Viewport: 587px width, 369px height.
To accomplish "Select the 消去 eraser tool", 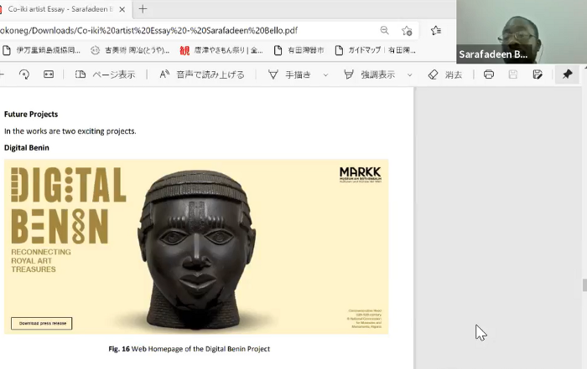I will point(445,74).
